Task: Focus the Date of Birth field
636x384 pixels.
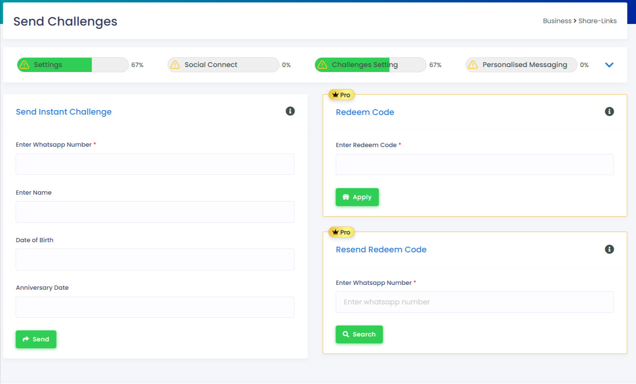Action: (155, 259)
